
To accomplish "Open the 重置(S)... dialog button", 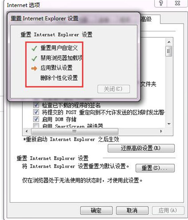I will [x=155, y=168].
